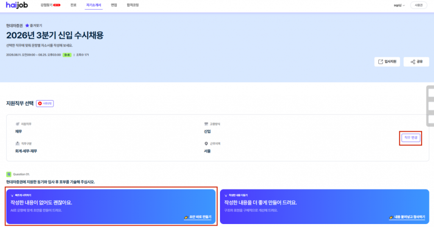Screen dimensions: 434x227
Task: Click the external-link icon in 입사지원
Action: (381, 62)
